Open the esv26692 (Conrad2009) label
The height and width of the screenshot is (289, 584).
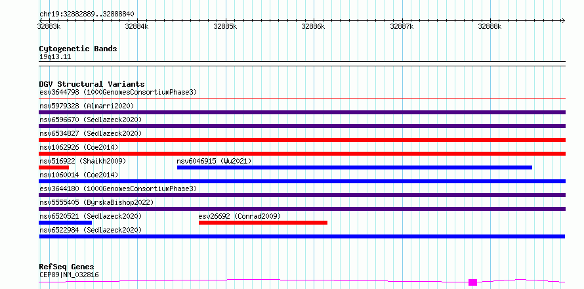pyautogui.click(x=240, y=216)
